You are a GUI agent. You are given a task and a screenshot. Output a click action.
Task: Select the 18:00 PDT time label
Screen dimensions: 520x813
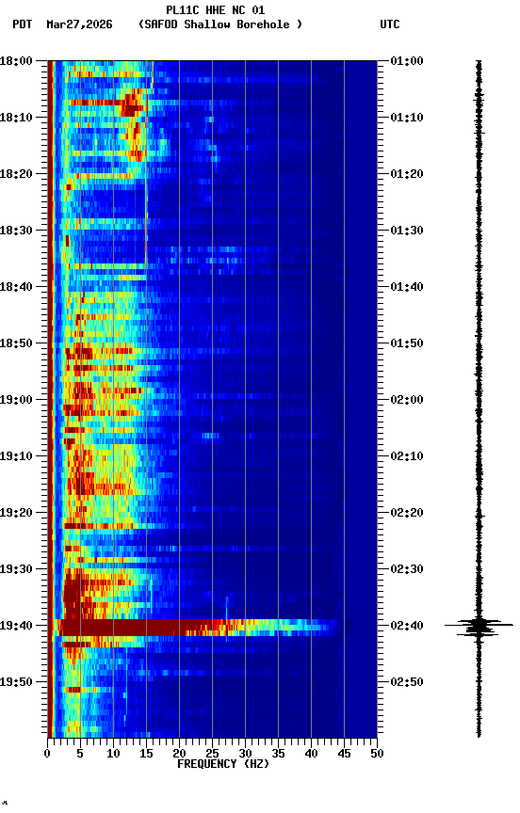16,61
